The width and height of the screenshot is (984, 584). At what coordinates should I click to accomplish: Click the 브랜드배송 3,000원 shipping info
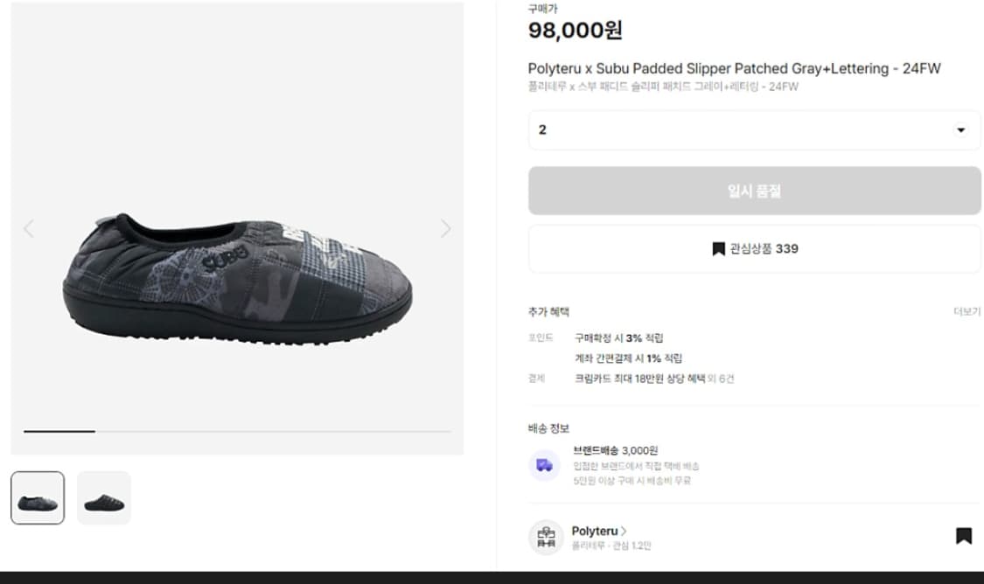coord(615,450)
